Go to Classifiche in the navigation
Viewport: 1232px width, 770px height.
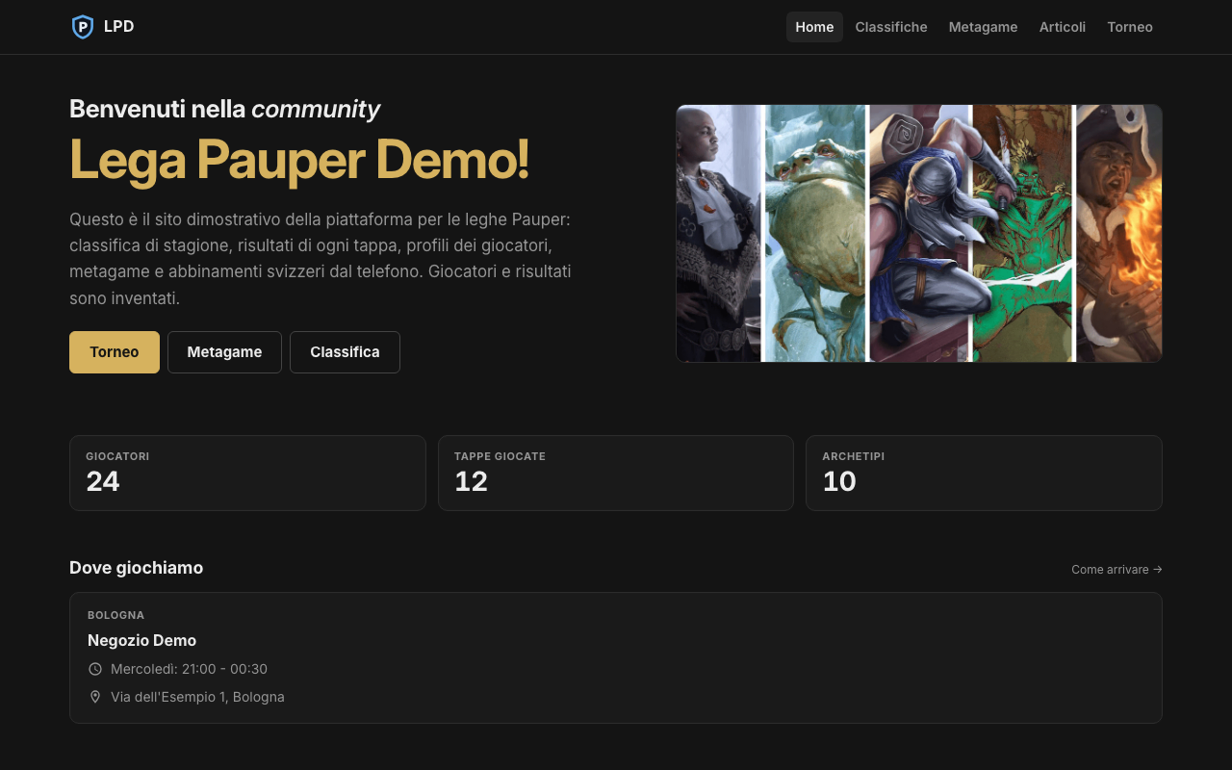point(891,27)
